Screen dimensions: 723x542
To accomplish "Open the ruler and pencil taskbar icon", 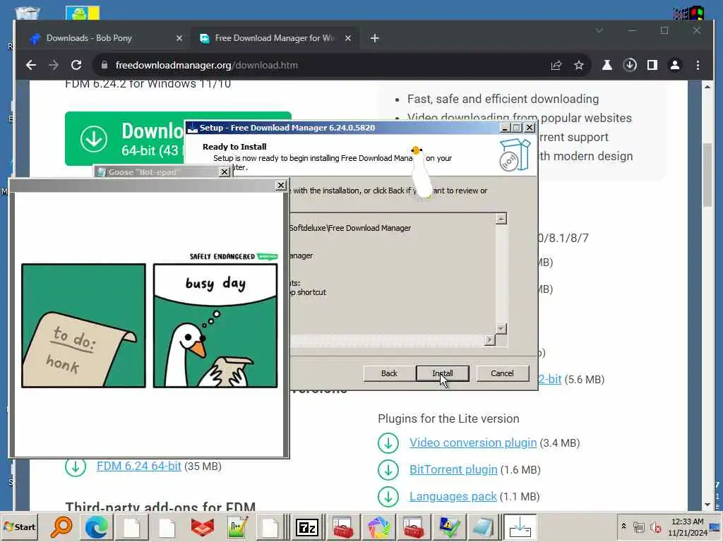I will click(x=237, y=526).
